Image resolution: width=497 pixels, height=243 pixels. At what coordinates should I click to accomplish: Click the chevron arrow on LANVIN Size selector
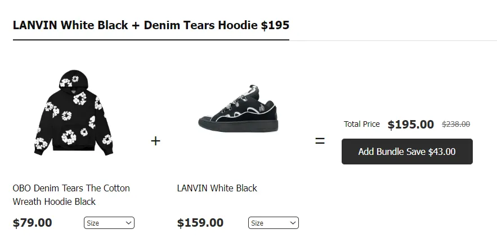pyautogui.click(x=293, y=223)
